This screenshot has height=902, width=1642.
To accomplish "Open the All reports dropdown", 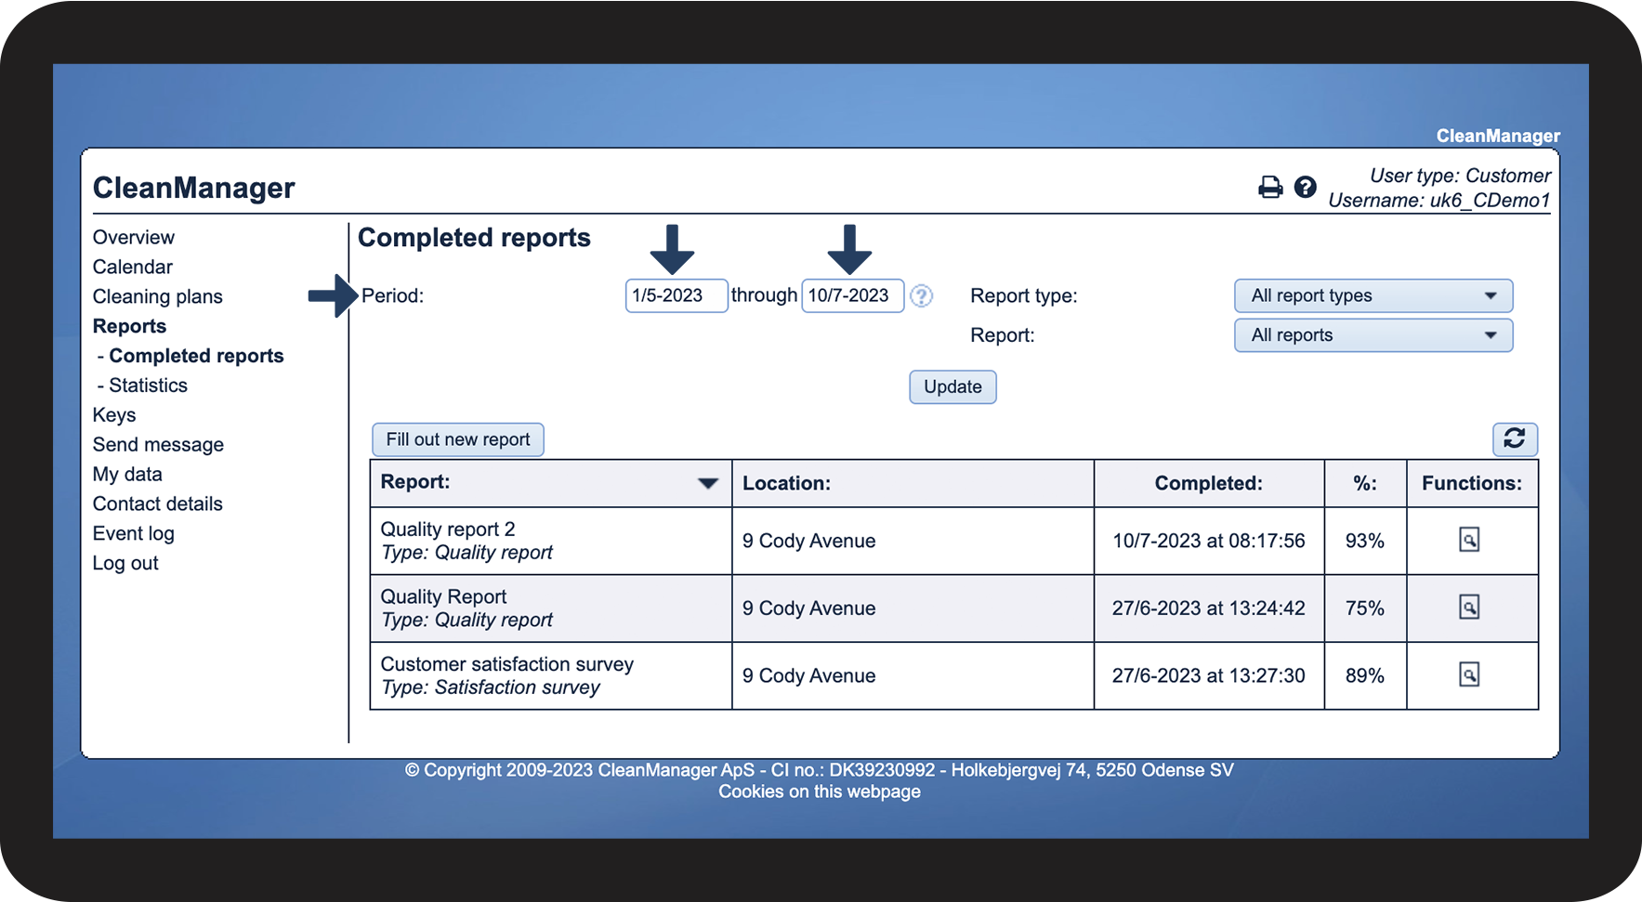I will [1373, 335].
